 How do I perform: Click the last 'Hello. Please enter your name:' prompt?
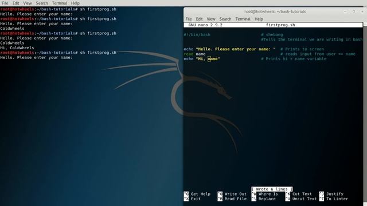pos(36,57)
